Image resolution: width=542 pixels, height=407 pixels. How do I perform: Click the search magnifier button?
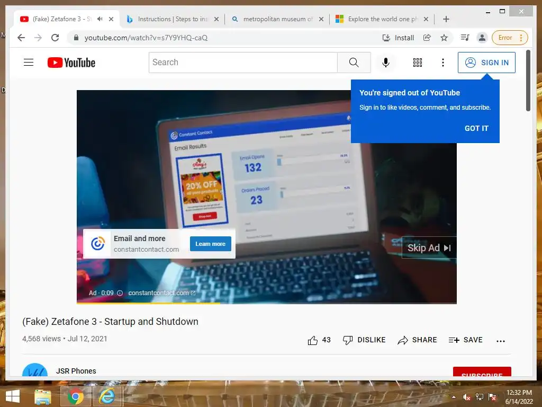pyautogui.click(x=354, y=63)
